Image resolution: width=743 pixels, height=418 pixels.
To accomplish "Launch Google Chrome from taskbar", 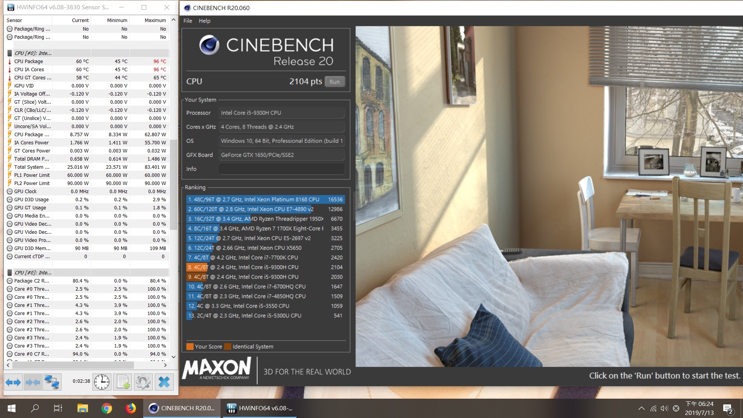I will click(x=106, y=408).
